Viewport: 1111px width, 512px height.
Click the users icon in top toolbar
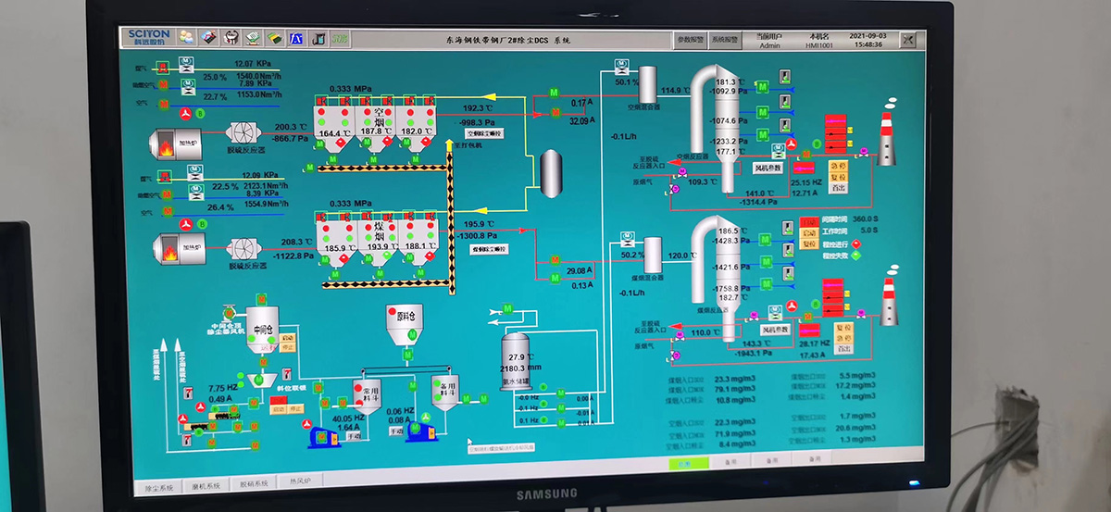[x=186, y=38]
